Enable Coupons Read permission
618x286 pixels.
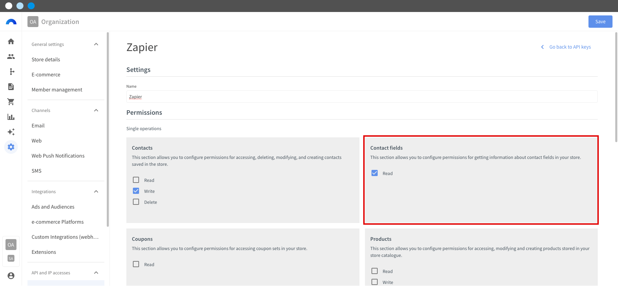[136, 264]
